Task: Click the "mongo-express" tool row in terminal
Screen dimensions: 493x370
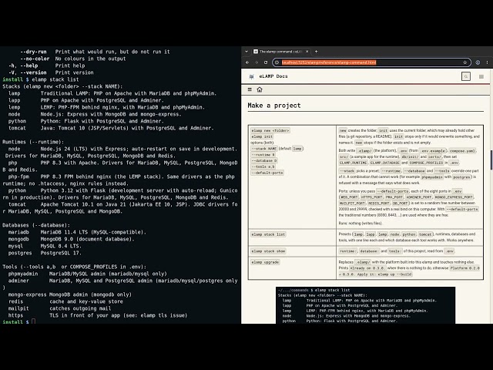Action: pos(70,294)
